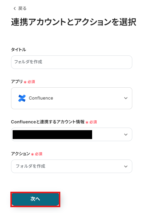Screen dimensions: 159x213
Task: Expand the account selector chevron arrow
Action: click(x=126, y=134)
